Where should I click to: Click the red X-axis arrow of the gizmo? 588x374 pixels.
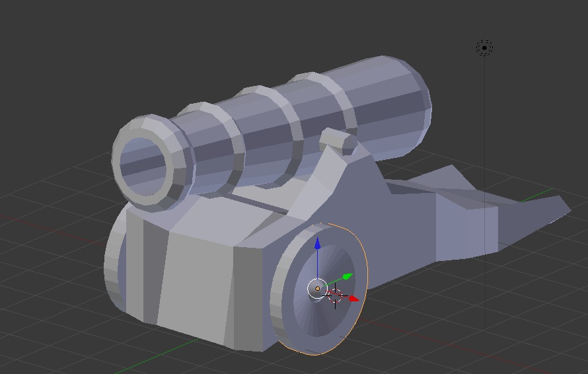coord(353,299)
